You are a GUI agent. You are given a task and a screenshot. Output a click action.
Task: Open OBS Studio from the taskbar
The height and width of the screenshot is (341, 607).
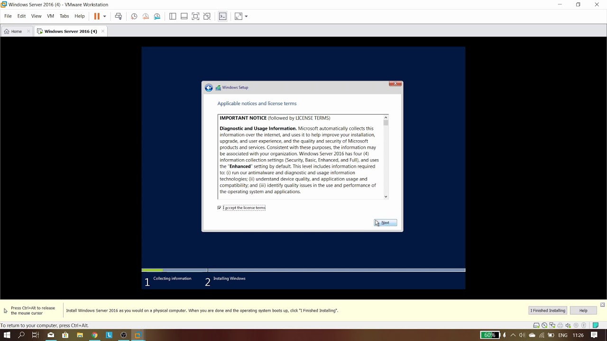coord(124,335)
